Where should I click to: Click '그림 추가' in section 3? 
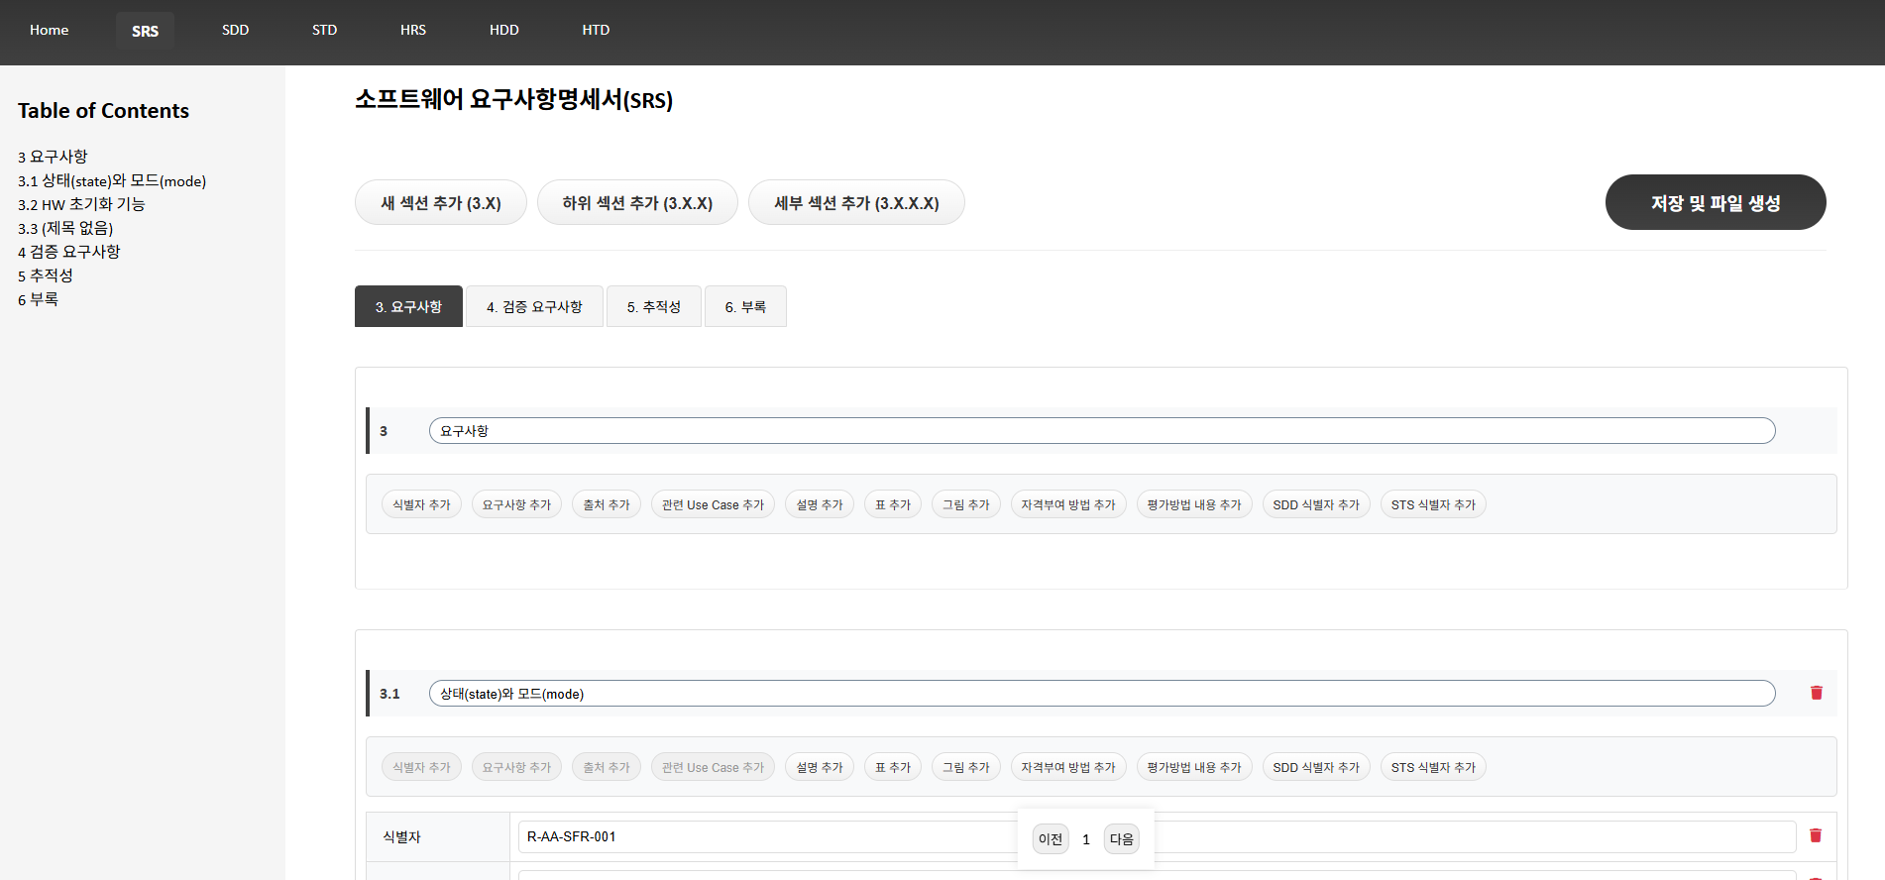[966, 504]
